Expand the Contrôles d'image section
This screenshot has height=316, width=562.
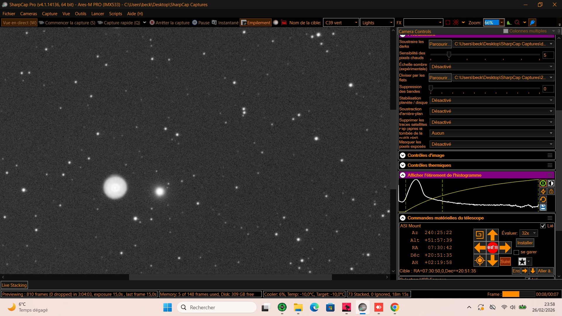click(x=403, y=155)
